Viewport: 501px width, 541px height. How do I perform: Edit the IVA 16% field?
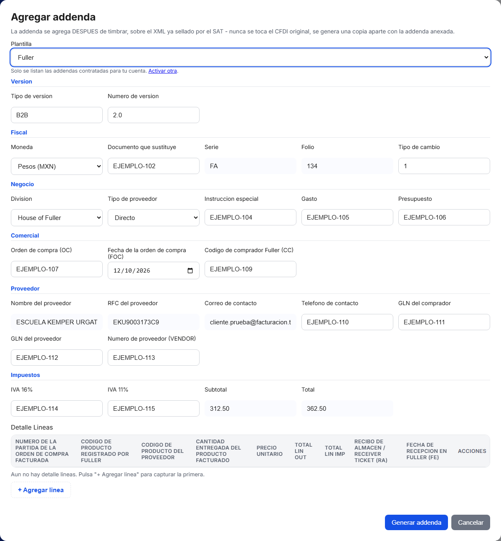(57, 409)
